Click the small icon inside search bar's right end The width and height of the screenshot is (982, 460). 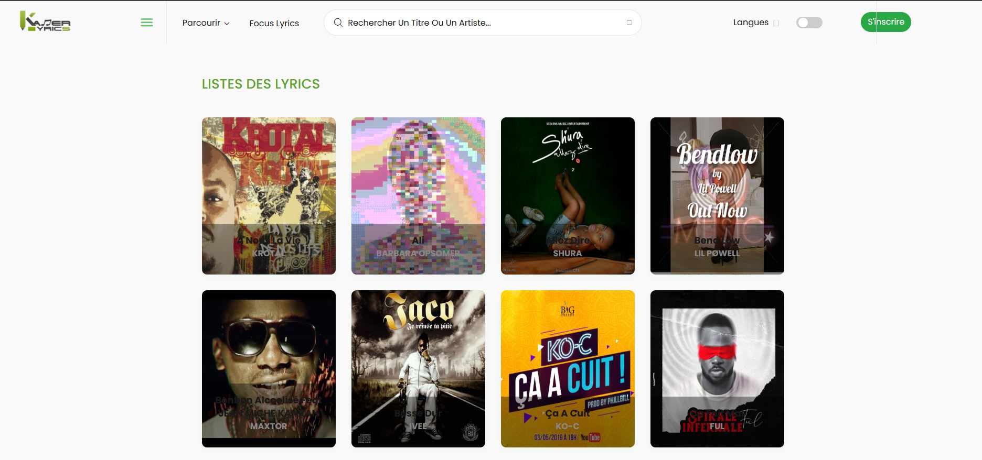(x=629, y=23)
